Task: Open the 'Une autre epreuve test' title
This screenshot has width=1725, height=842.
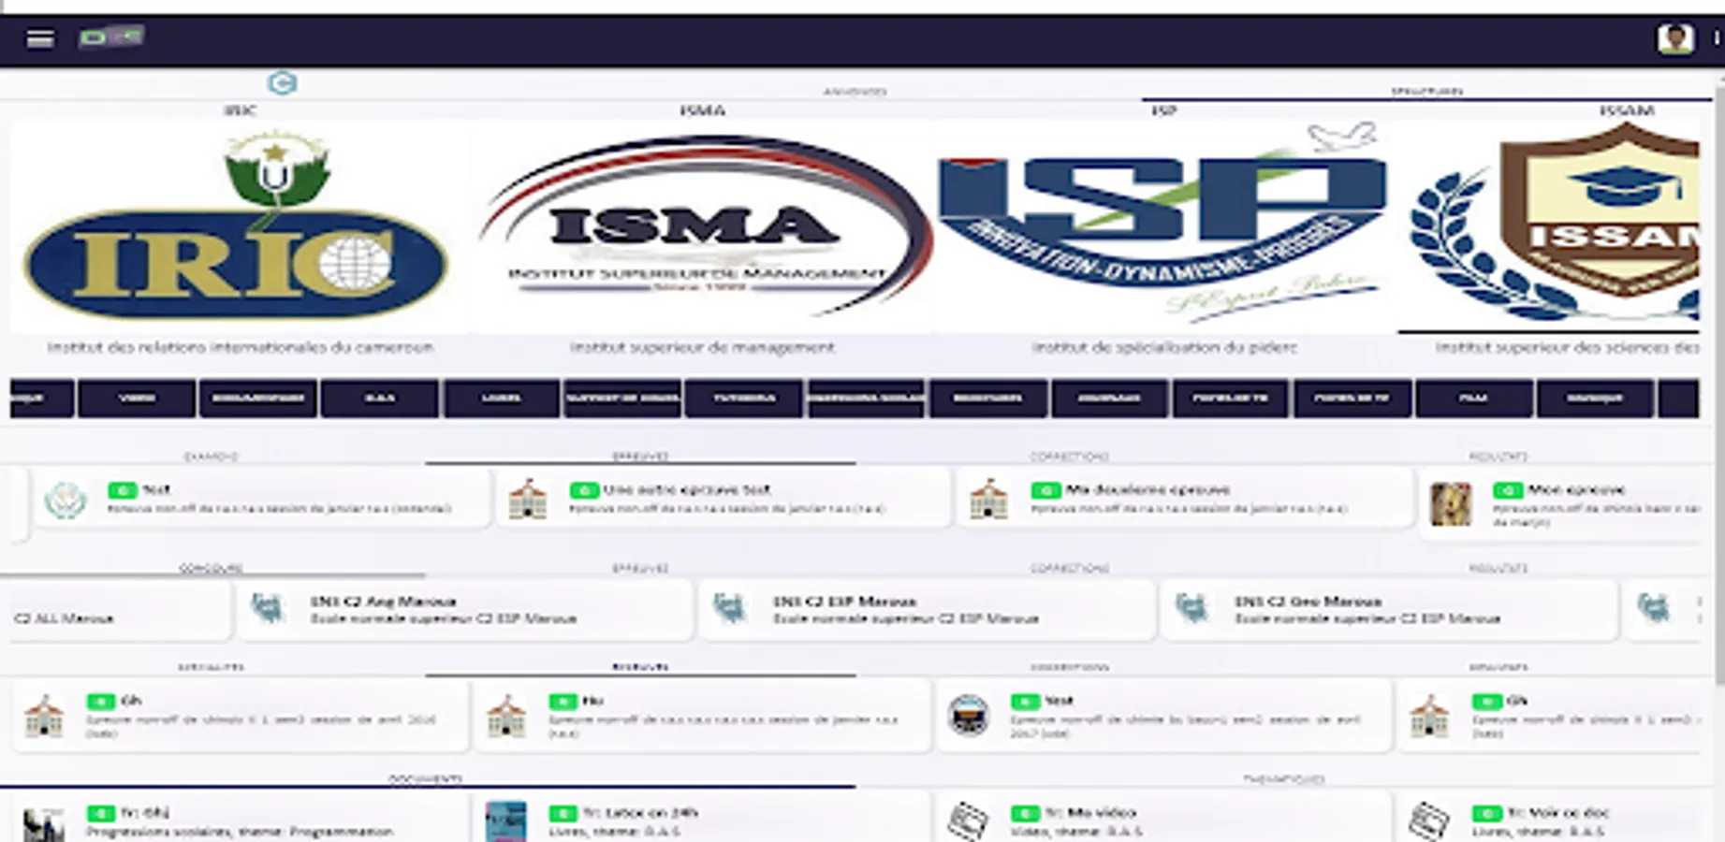Action: 686,489
